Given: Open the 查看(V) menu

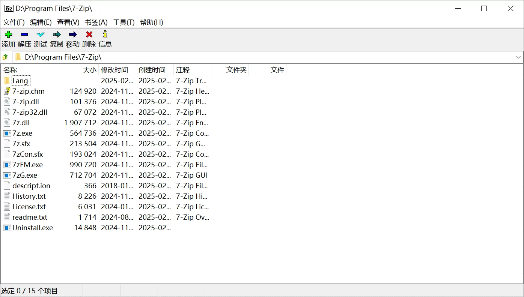Looking at the screenshot, I should click(68, 22).
